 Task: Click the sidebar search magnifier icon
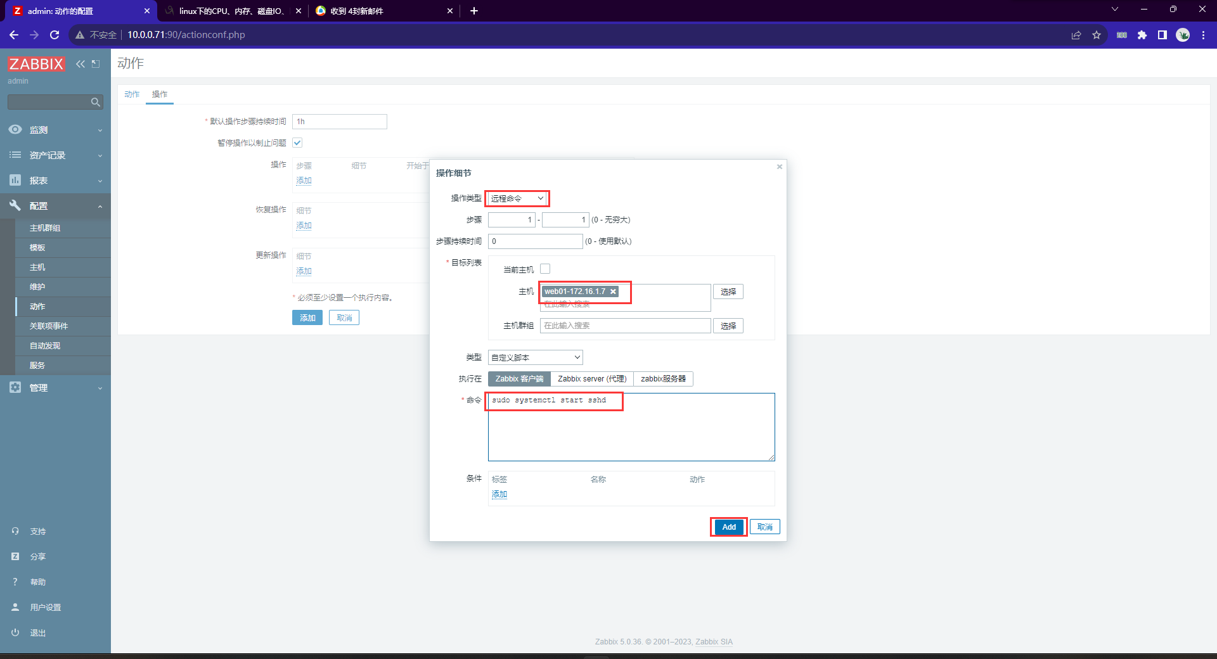tap(95, 102)
